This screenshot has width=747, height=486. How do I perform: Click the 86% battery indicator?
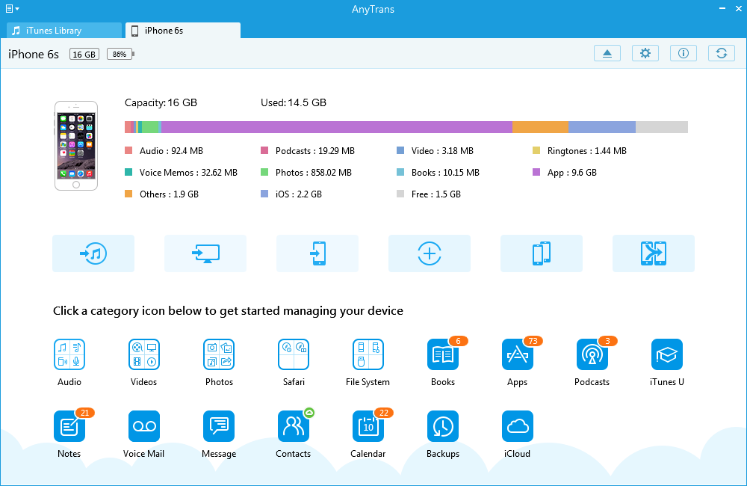[x=120, y=55]
